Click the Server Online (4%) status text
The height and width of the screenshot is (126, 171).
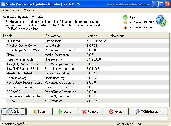click(x=128, y=124)
